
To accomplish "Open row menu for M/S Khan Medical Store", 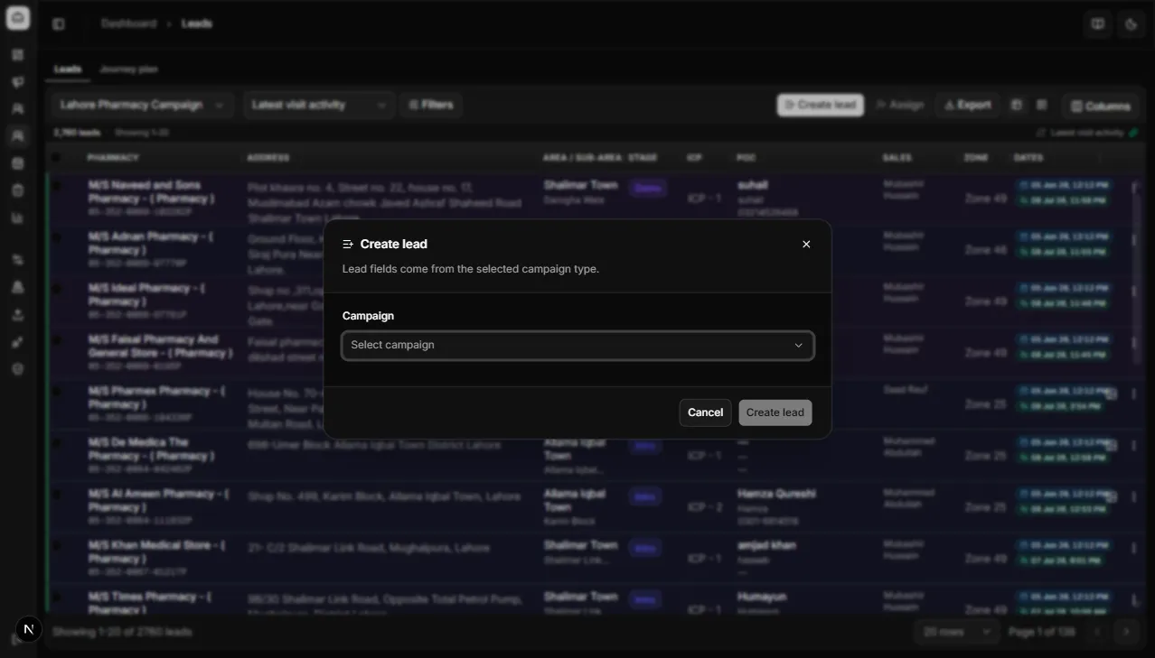I will coord(1133,548).
